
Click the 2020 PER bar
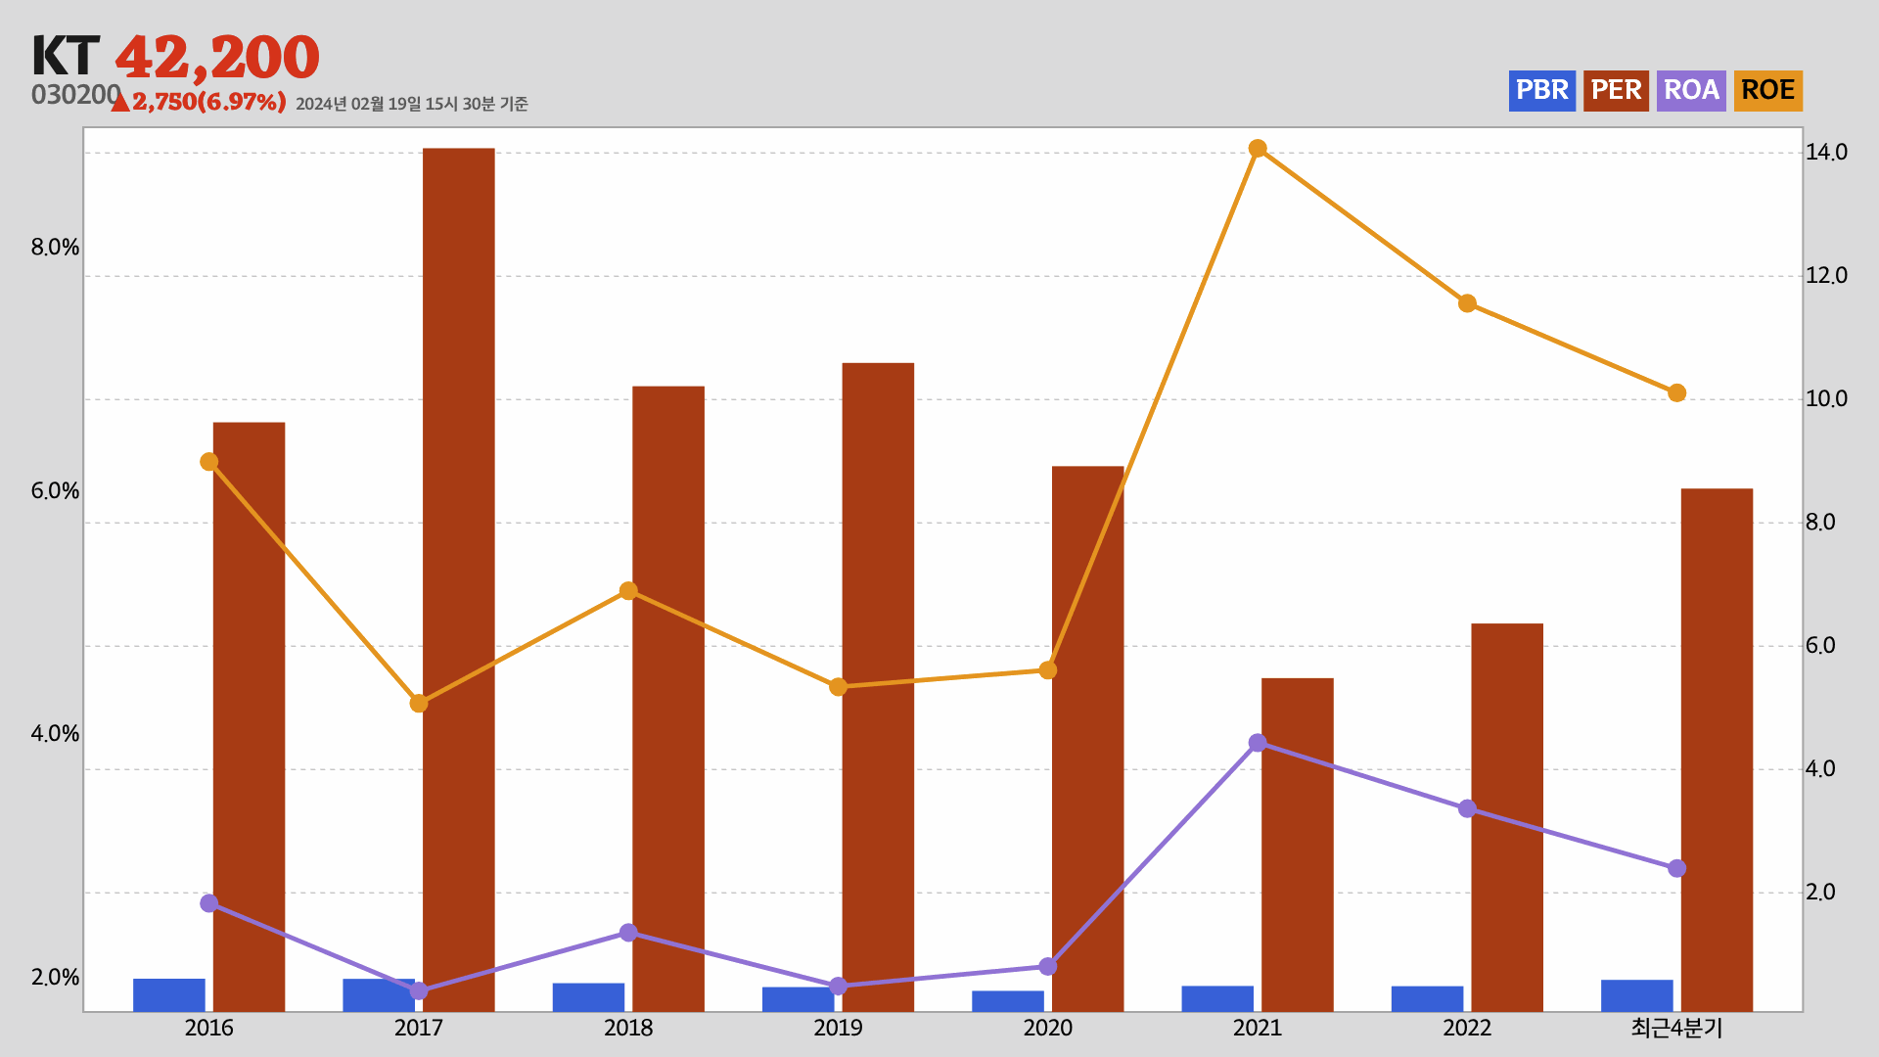1087,739
